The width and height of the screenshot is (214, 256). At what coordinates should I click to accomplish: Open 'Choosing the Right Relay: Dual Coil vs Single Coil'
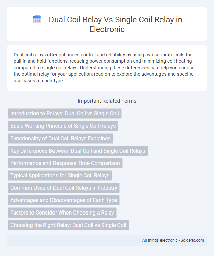click(x=68, y=225)
